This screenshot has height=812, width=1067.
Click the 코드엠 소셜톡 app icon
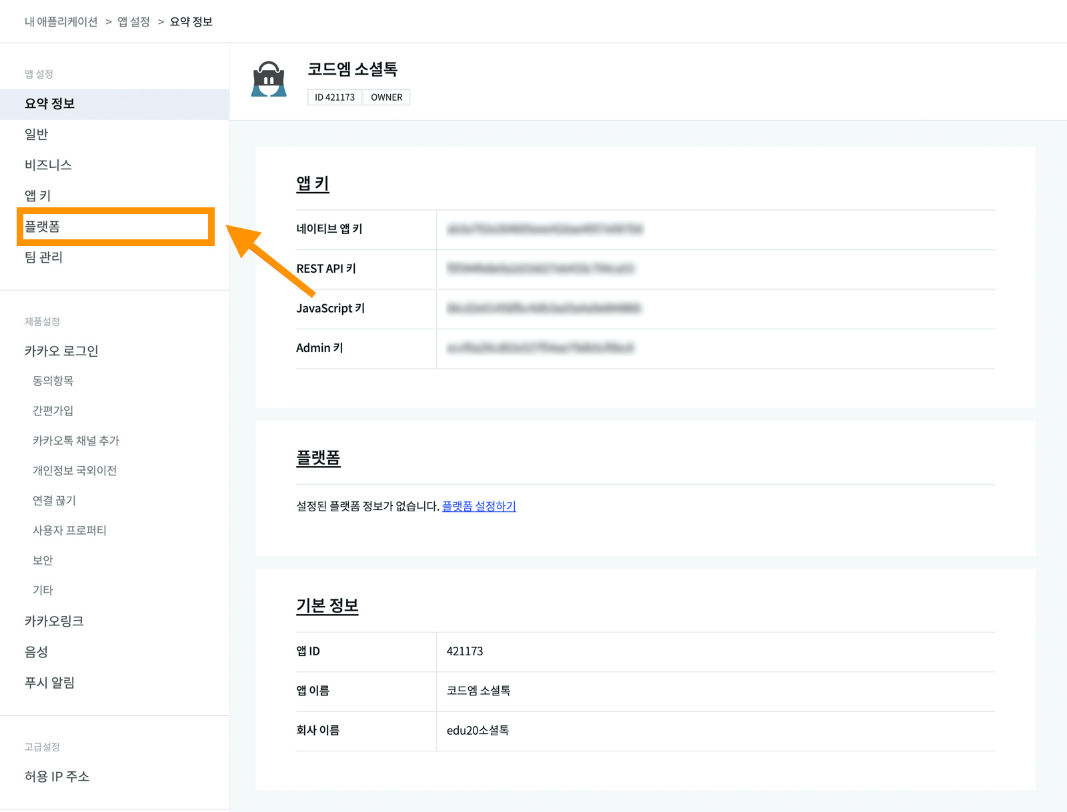pos(269,79)
